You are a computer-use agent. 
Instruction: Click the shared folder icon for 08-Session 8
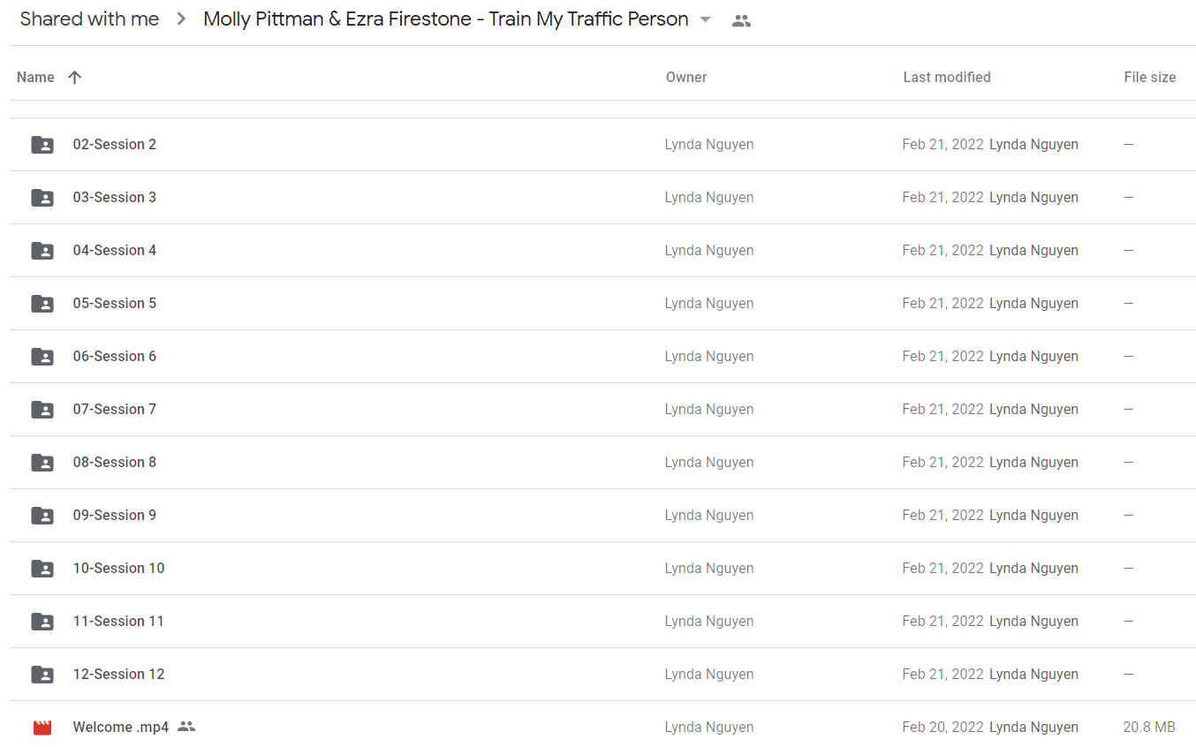[42, 463]
